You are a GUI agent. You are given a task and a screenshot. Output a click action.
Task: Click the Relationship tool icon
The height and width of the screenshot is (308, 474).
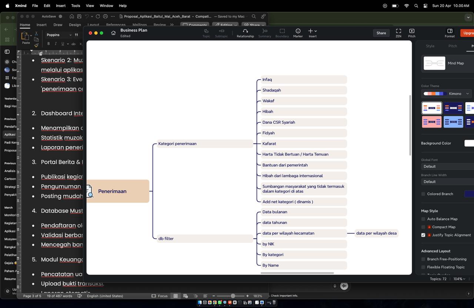[245, 31]
